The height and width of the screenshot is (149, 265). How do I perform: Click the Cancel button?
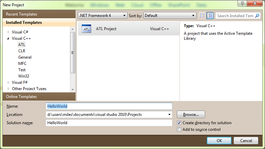246,140
